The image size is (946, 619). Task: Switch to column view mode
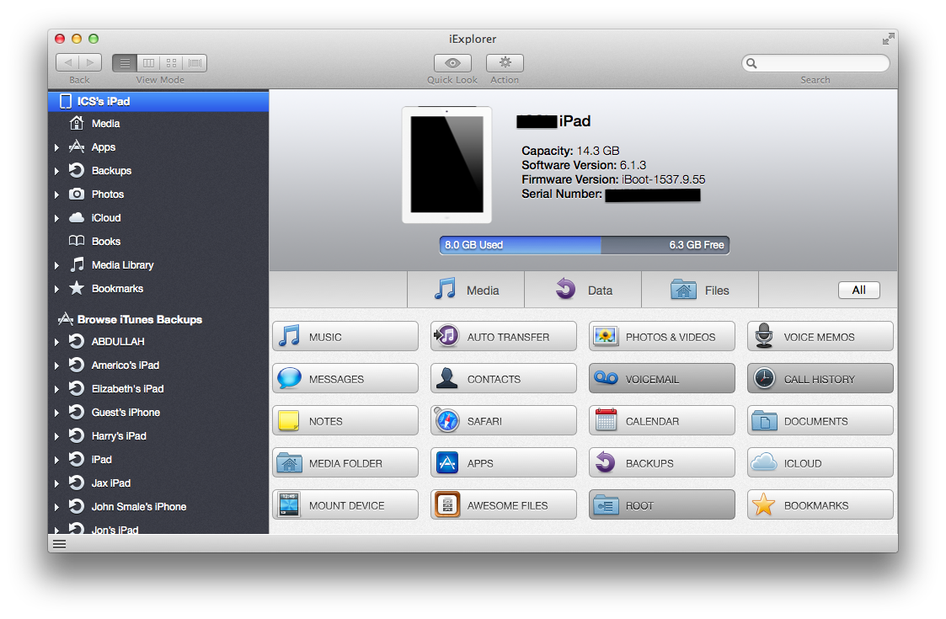[148, 63]
